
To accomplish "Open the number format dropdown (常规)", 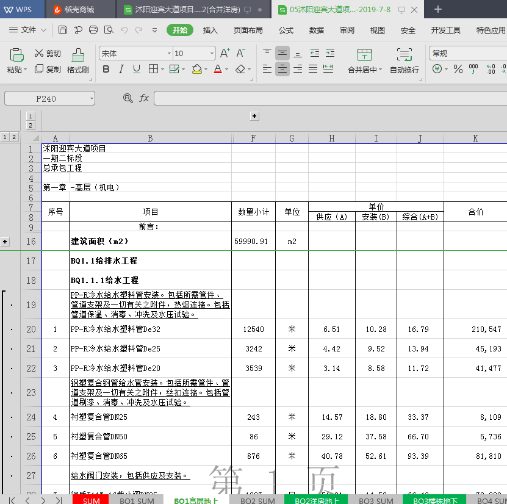I will 468,53.
